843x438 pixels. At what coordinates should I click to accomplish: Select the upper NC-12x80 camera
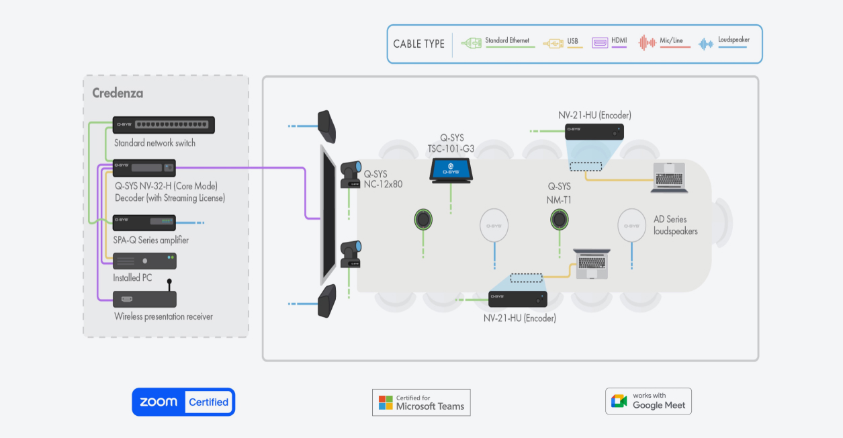(351, 175)
